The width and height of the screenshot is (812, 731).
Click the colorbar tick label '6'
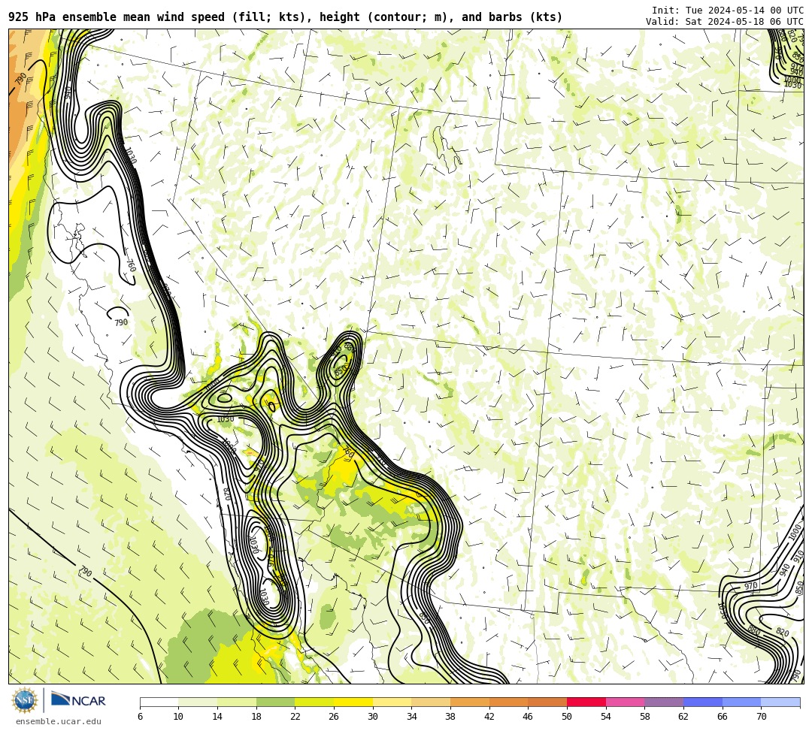(140, 717)
